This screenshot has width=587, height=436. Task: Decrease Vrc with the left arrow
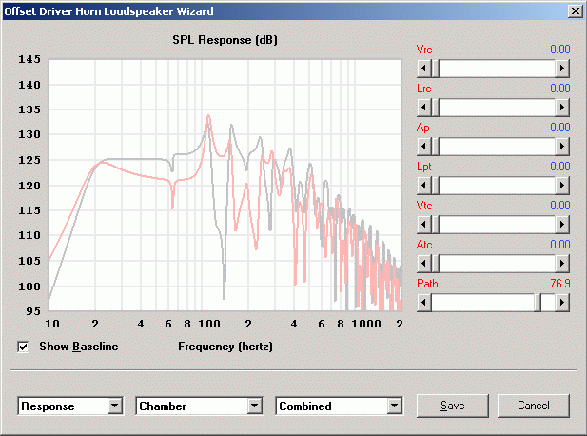(x=423, y=69)
